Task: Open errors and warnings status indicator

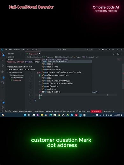Action: pyautogui.click(x=8, y=111)
